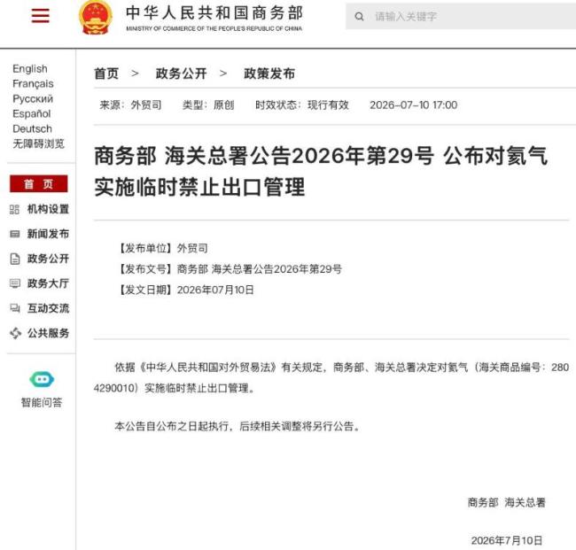Image resolution: width=576 pixels, height=550 pixels.
Task: Switch language to English
Action: click(x=30, y=69)
